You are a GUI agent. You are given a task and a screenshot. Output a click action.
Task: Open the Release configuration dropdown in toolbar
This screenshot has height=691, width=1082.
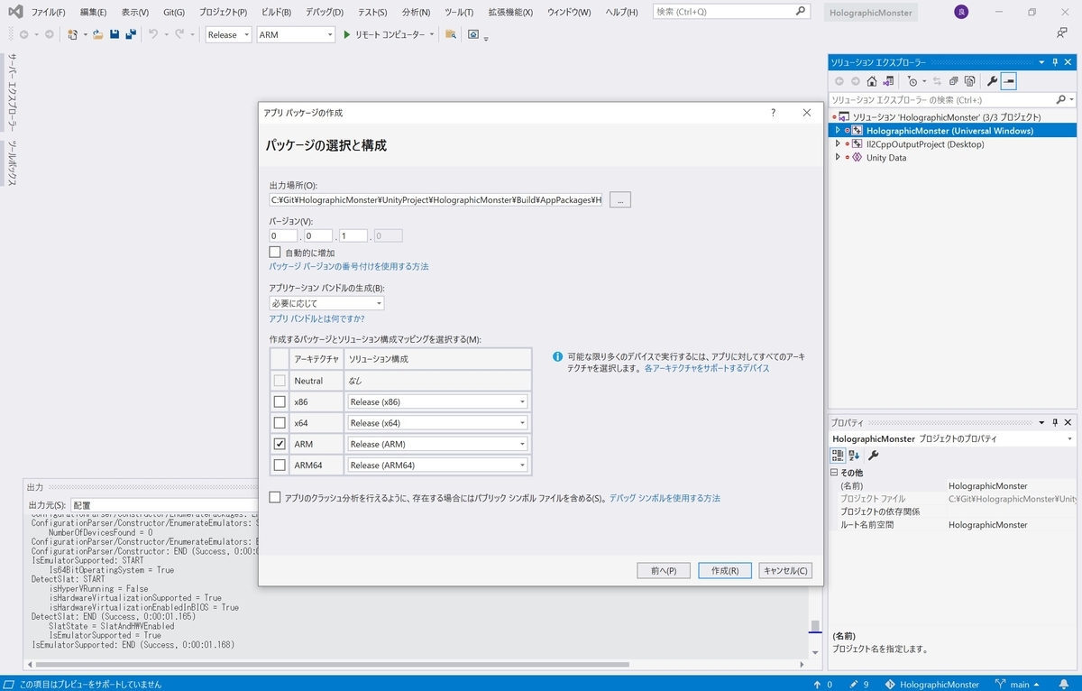(x=229, y=34)
